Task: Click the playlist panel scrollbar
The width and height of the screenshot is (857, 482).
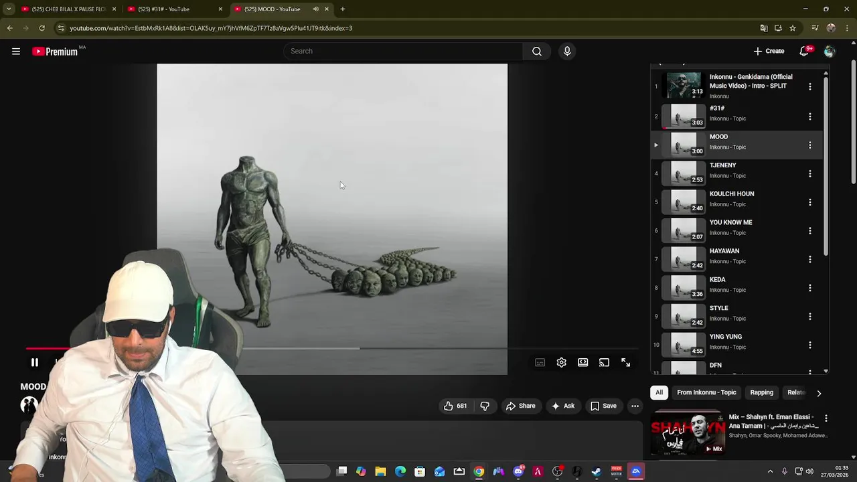Action: click(x=826, y=167)
